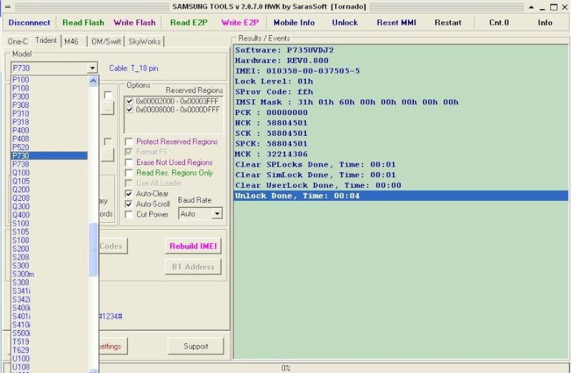Image resolution: width=571 pixels, height=373 pixels.
Task: Open Mobile Info
Action: tap(294, 23)
